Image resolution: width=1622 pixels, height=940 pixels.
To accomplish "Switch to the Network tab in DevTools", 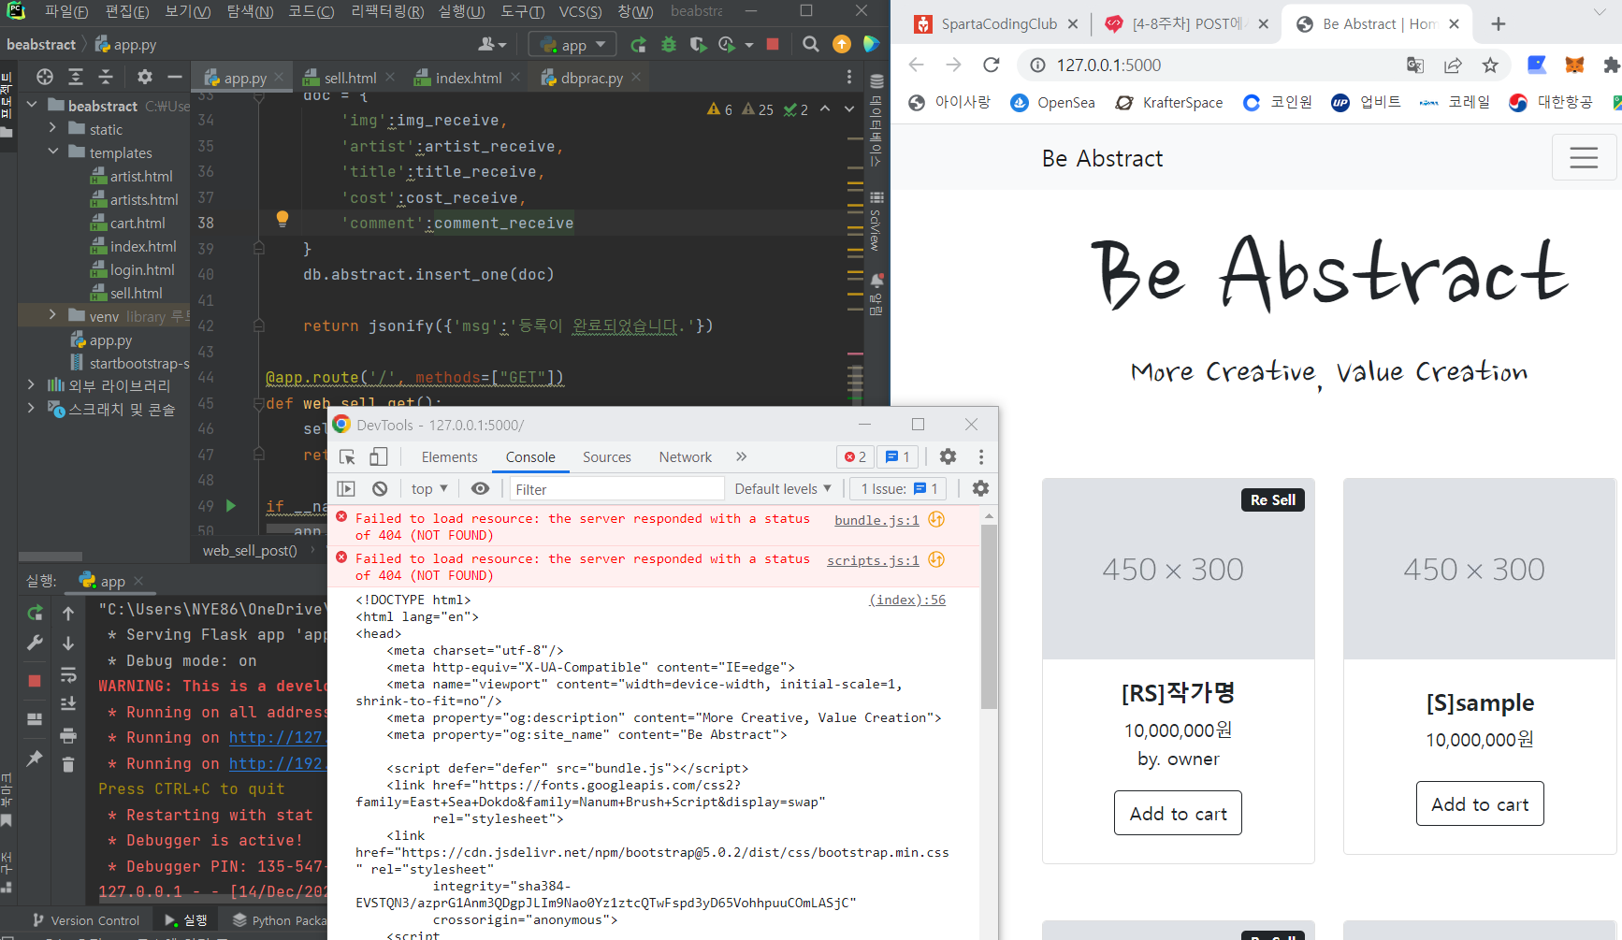I will coord(686,456).
